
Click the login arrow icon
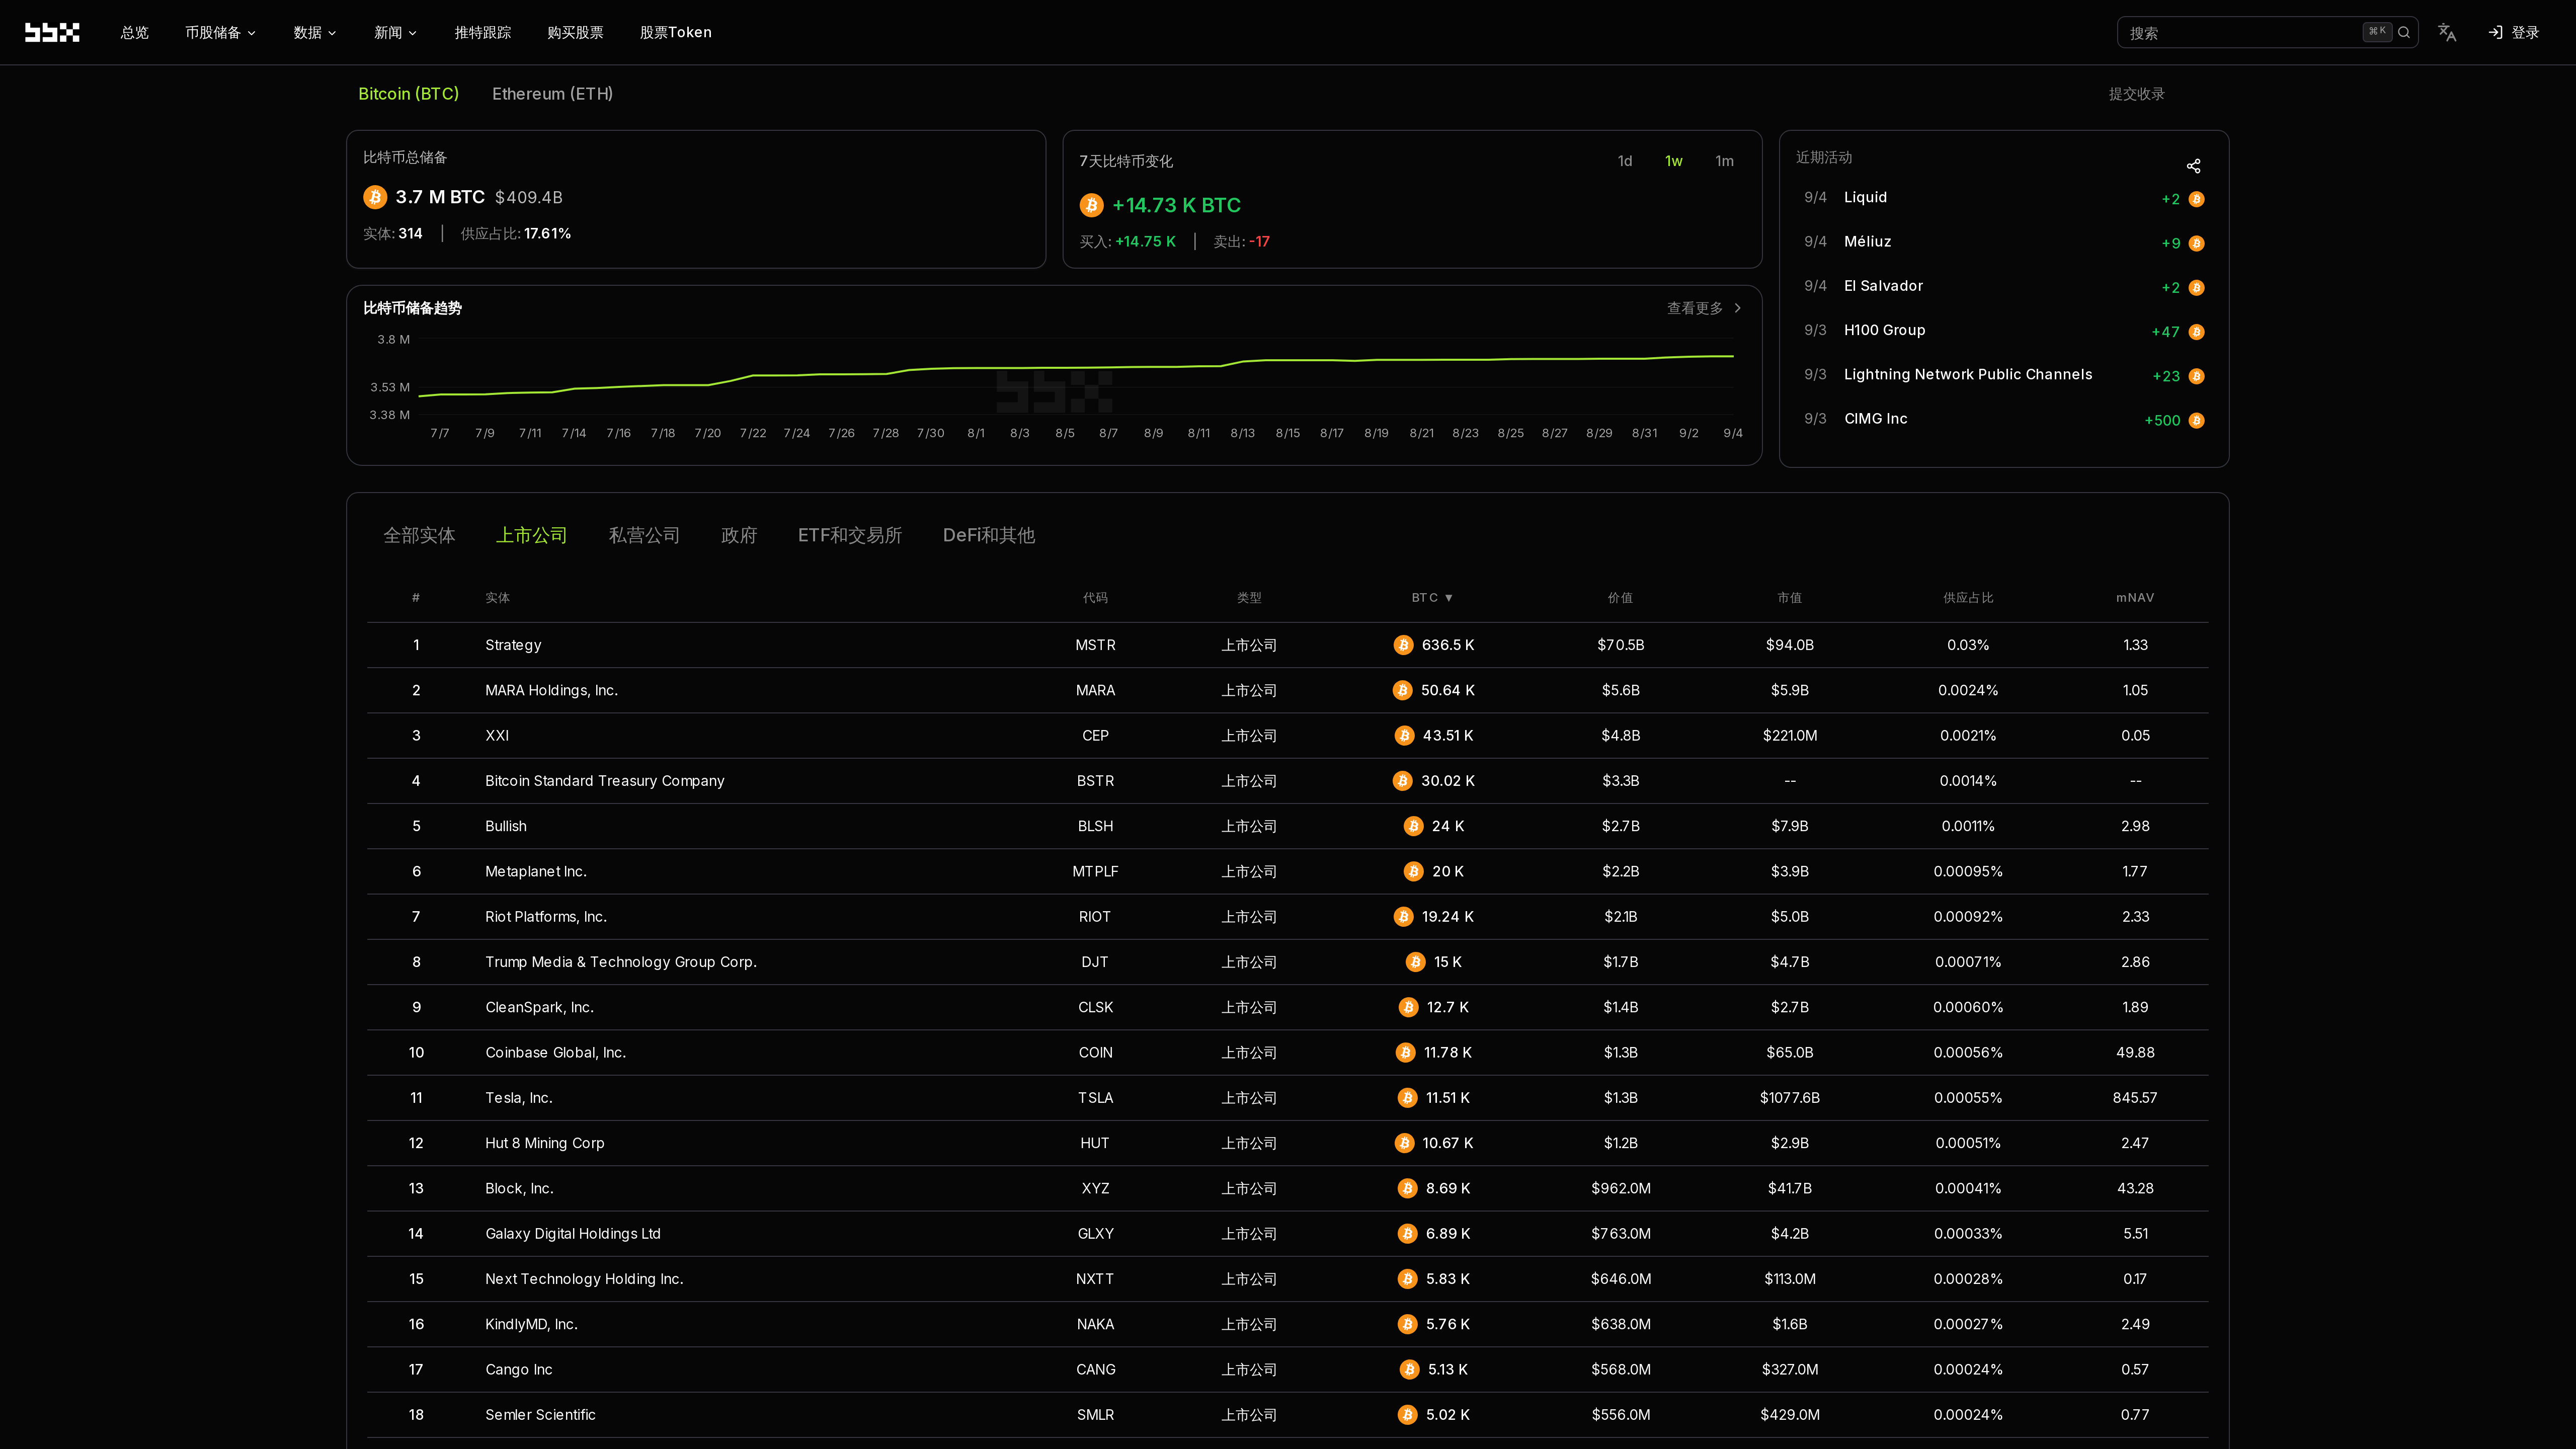[2496, 32]
